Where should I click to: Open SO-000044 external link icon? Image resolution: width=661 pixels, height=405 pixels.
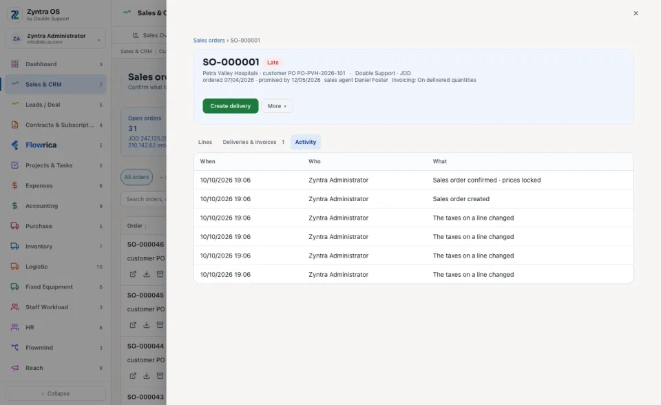click(x=133, y=375)
